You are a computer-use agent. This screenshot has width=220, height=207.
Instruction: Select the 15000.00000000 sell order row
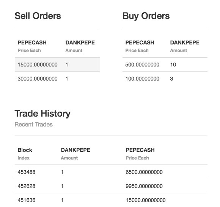click(x=57, y=65)
